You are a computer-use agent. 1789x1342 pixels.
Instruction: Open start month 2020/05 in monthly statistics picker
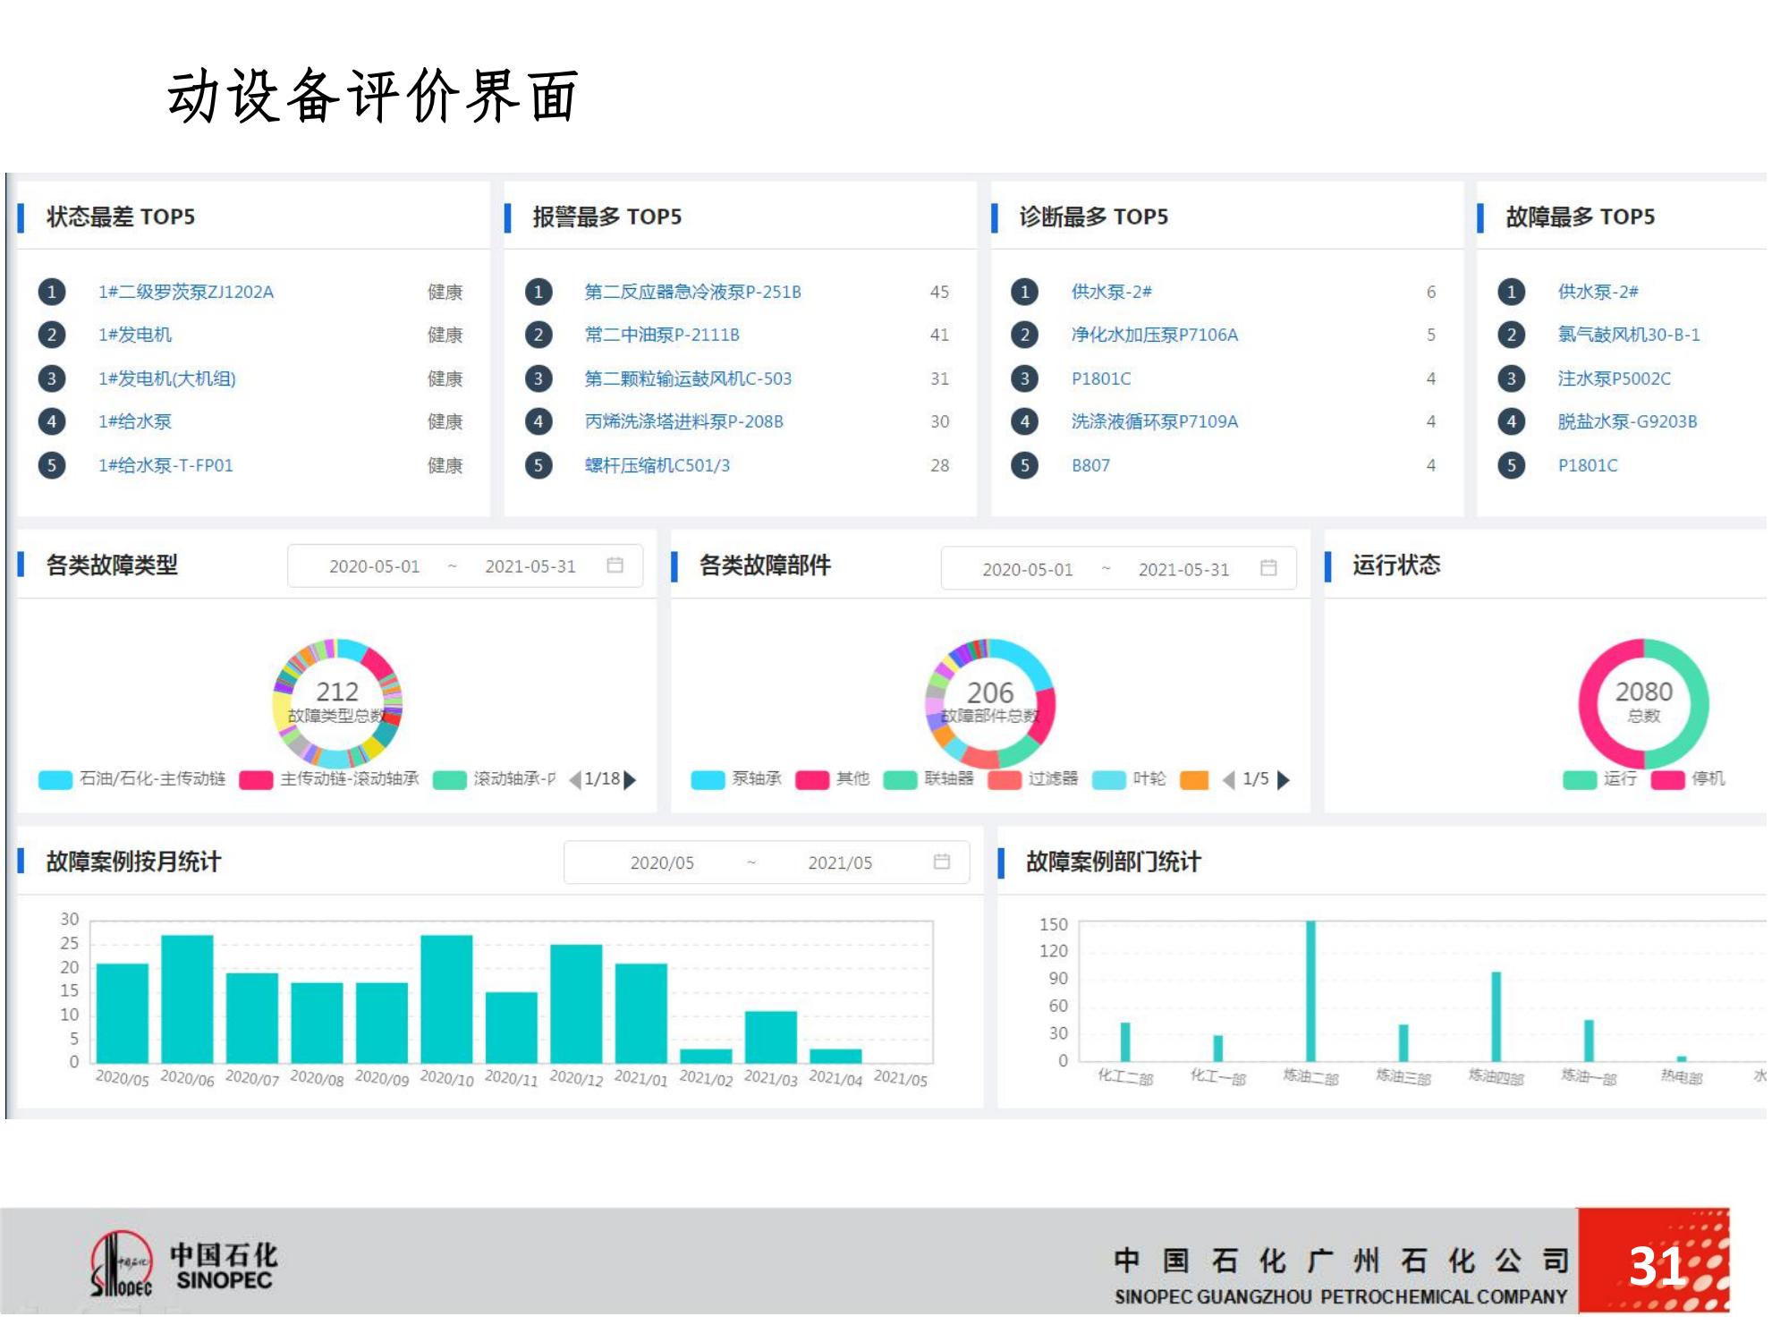661,863
